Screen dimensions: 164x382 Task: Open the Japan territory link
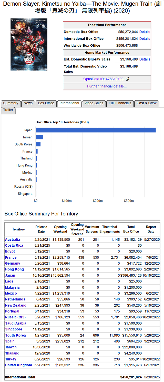coord(10,275)
